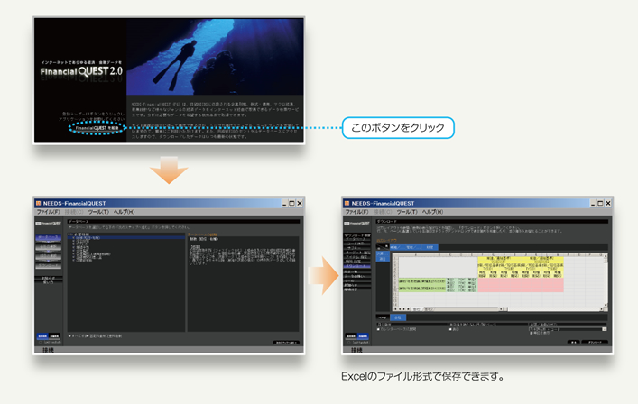Toggle the checkbox below the download options dropdown
The image size is (638, 404).
tap(531, 333)
